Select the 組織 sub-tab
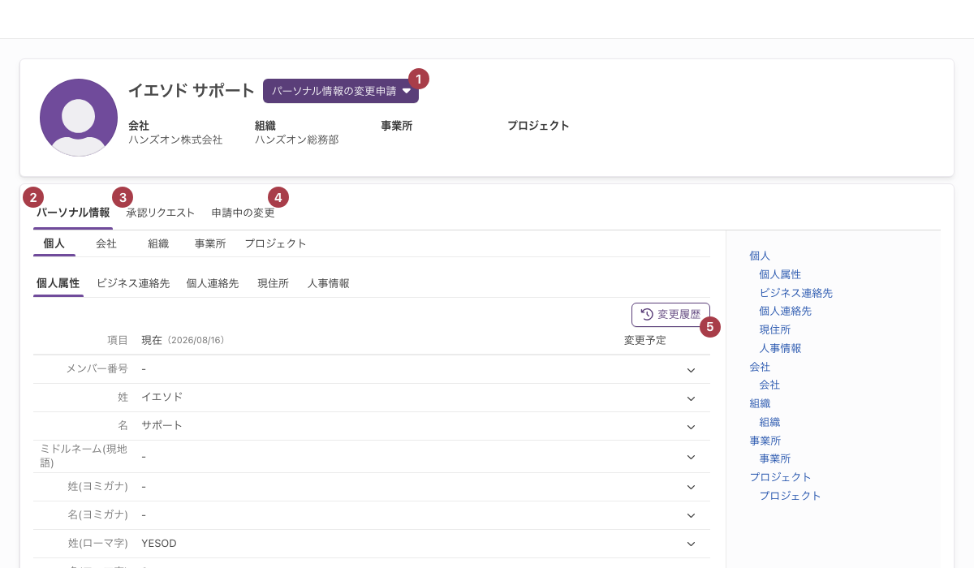974x568 pixels. click(x=158, y=243)
